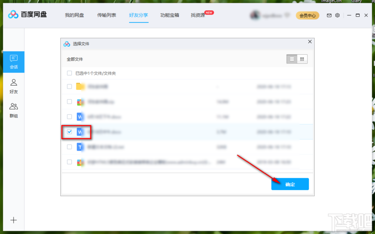Close the 选择文件 dialog
Viewport: 375px width, 234px height.
click(310, 42)
